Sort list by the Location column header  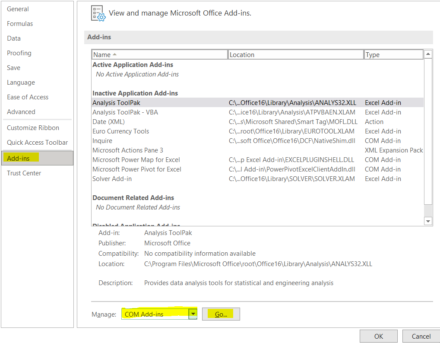(296, 55)
